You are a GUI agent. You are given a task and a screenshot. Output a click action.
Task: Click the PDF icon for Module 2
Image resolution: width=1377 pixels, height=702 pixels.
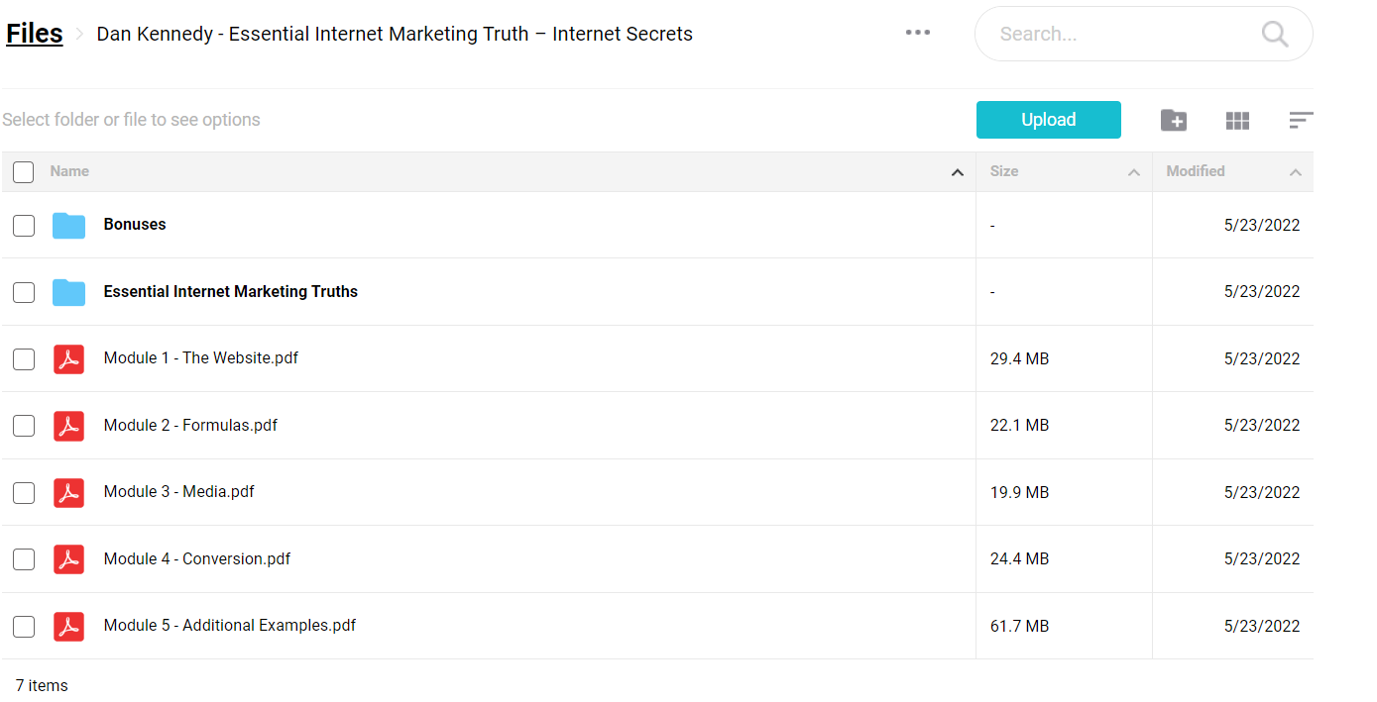point(68,426)
